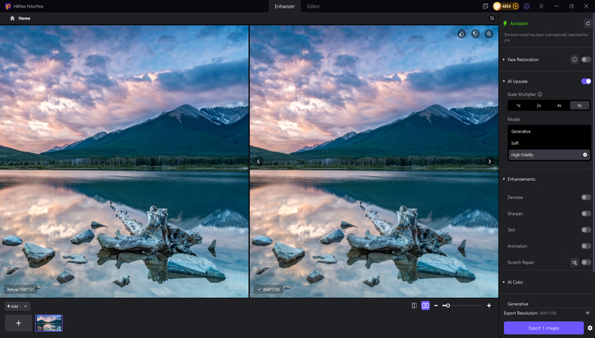Image resolution: width=595 pixels, height=338 pixels.
Task: Click the zoom in plus icon
Action: (x=489, y=306)
